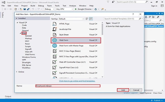Click Sign in
The width and height of the screenshot is (165, 102).
coord(154,6)
